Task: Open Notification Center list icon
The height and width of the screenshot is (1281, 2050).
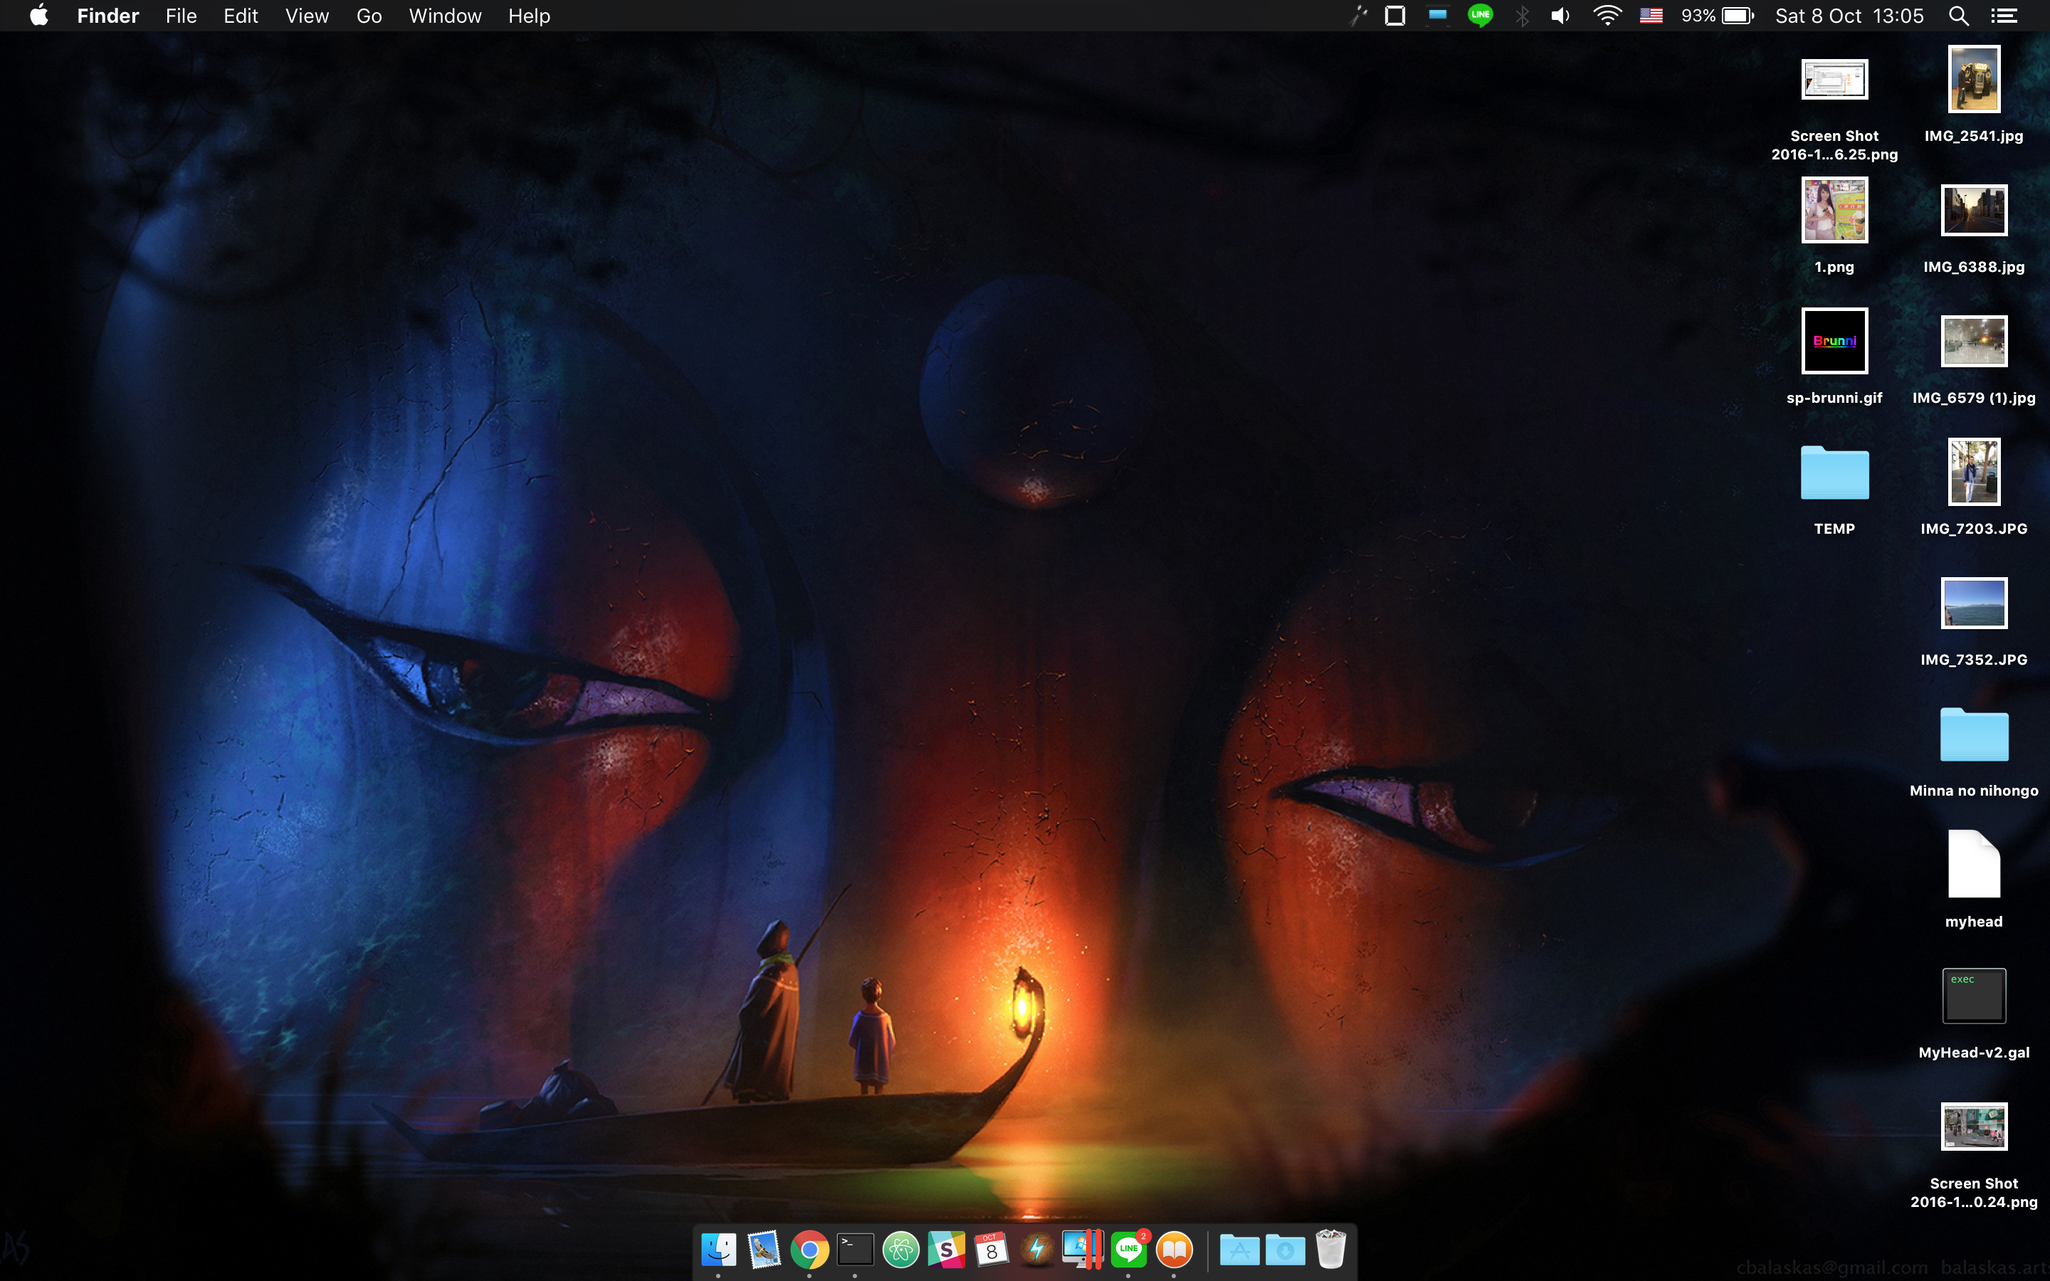Action: point(2004,16)
